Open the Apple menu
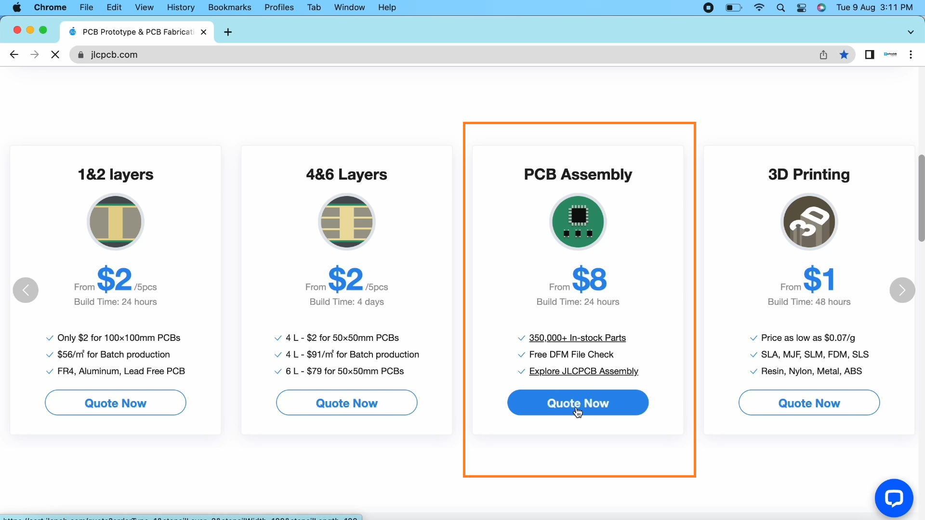 point(17,7)
